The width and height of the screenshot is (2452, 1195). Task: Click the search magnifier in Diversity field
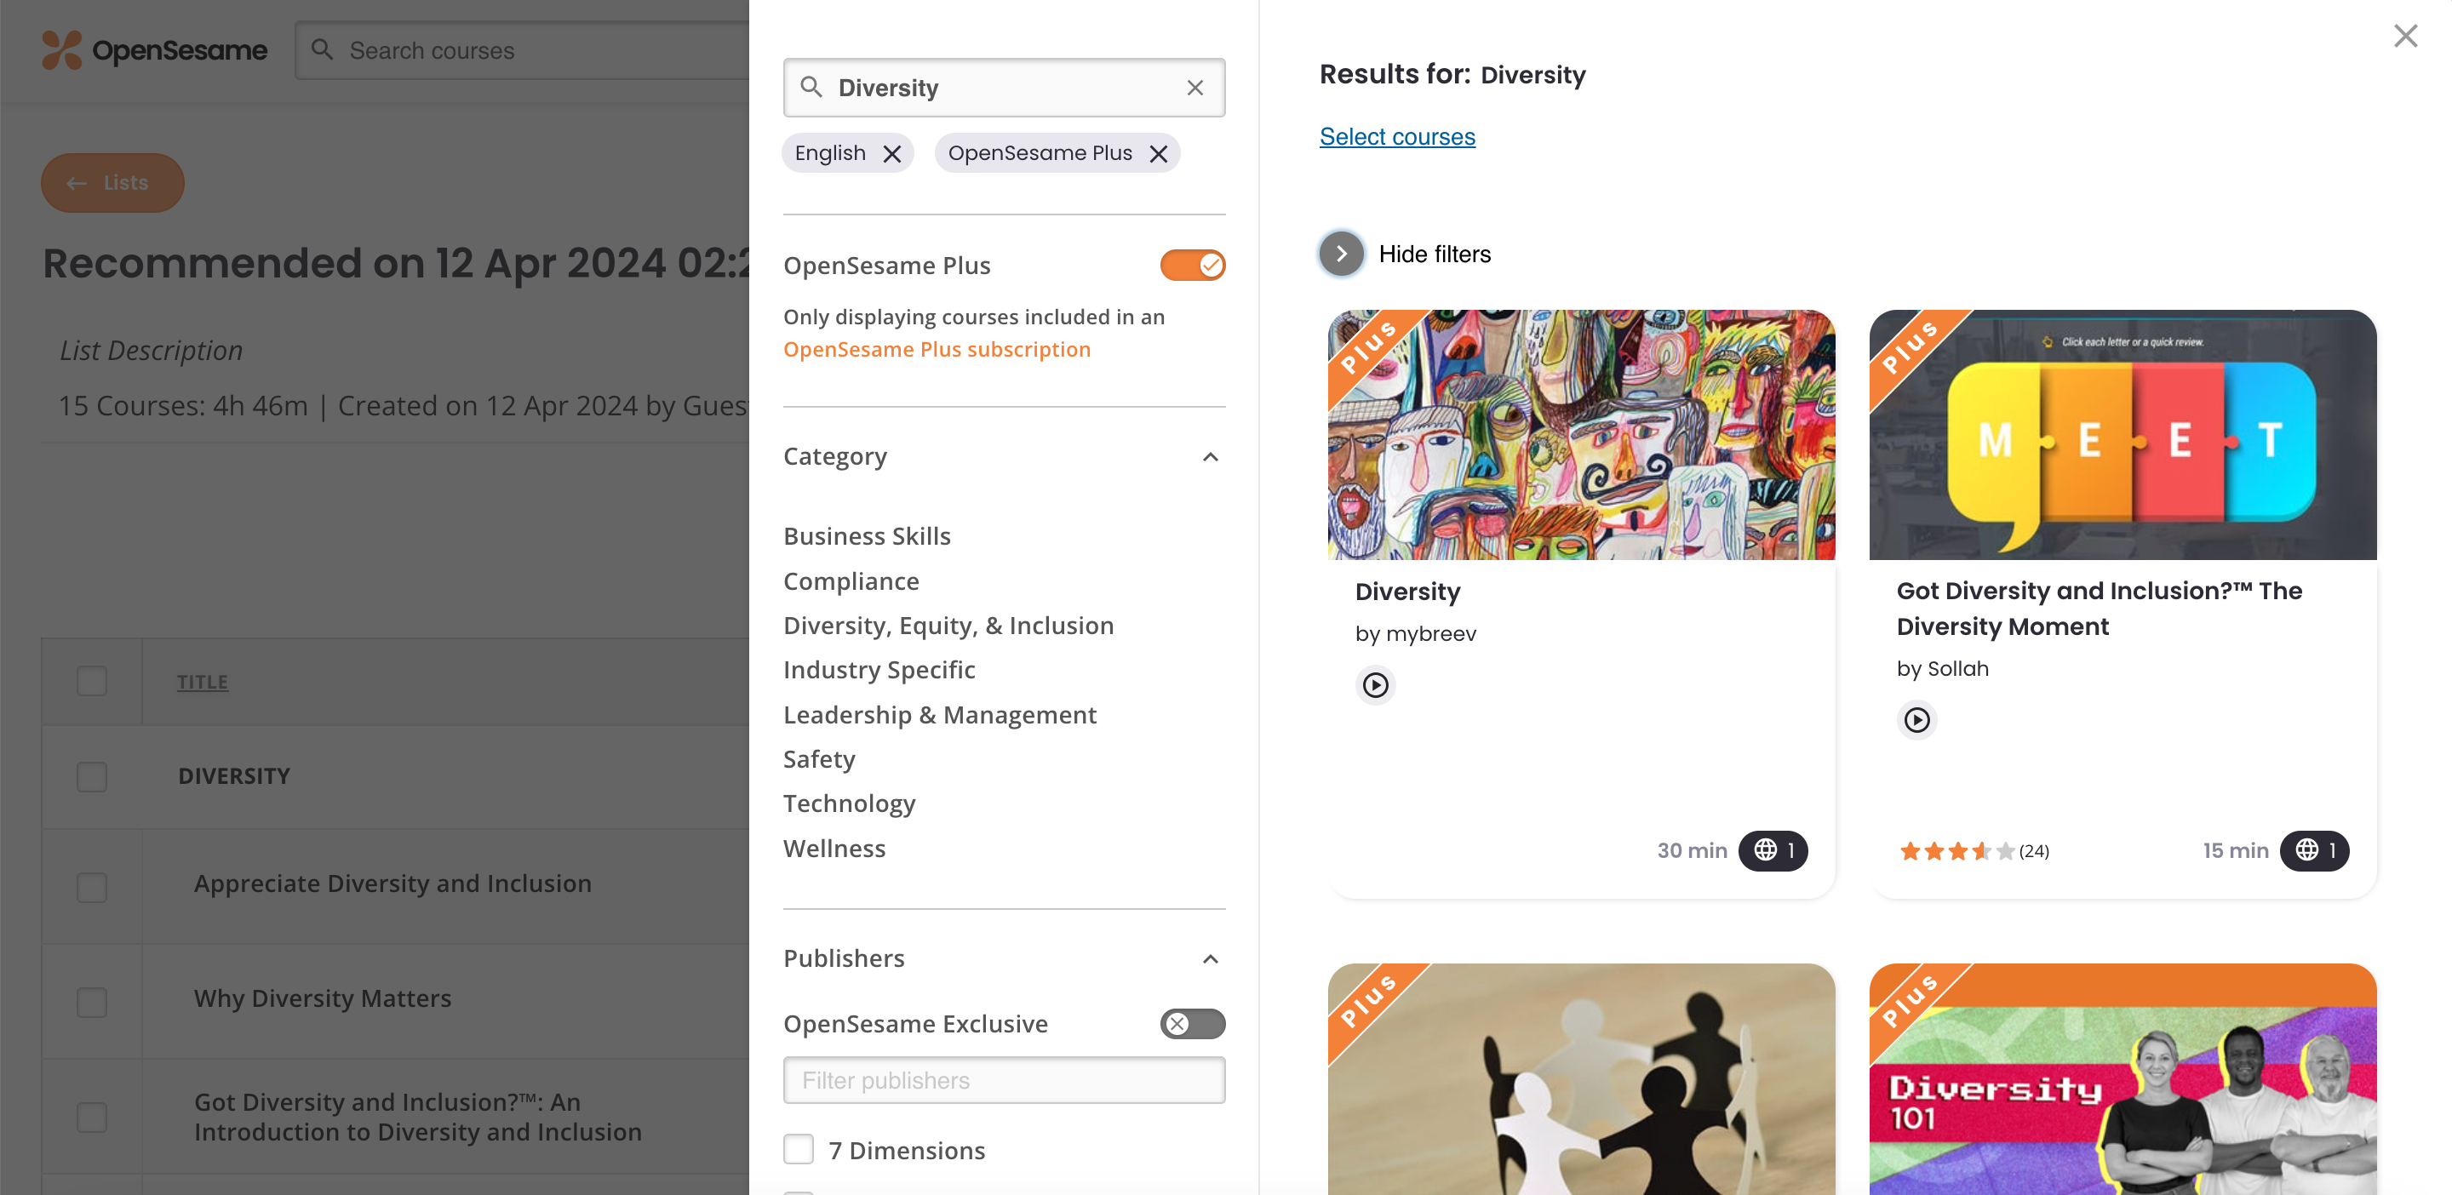coord(811,88)
